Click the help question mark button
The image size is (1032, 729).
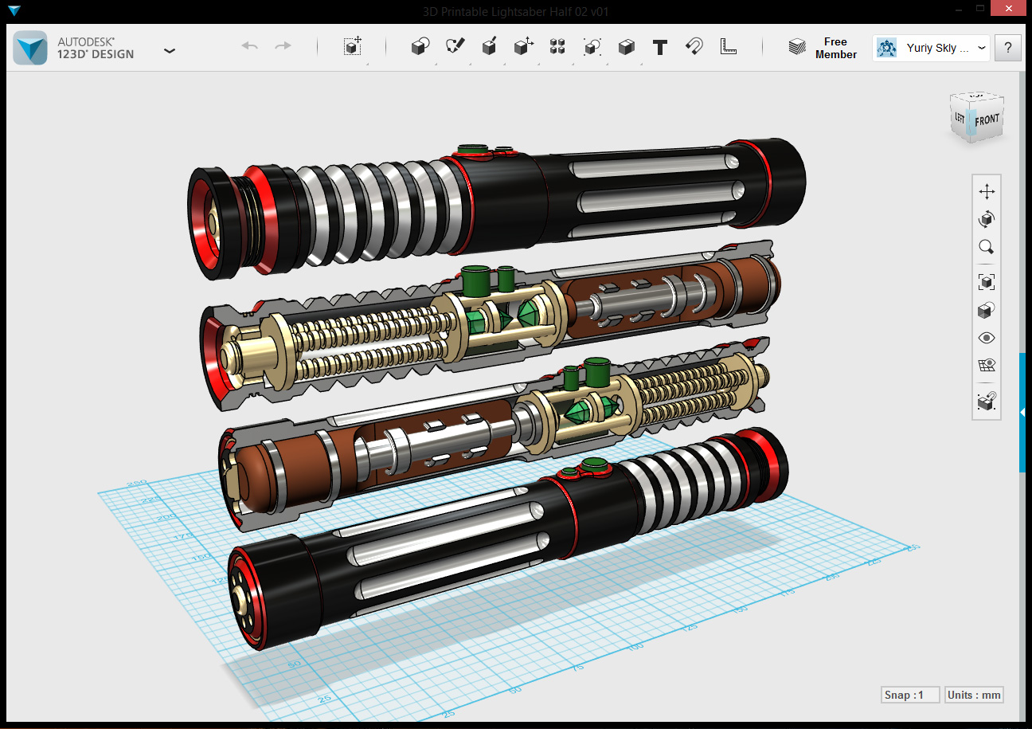(x=1007, y=48)
